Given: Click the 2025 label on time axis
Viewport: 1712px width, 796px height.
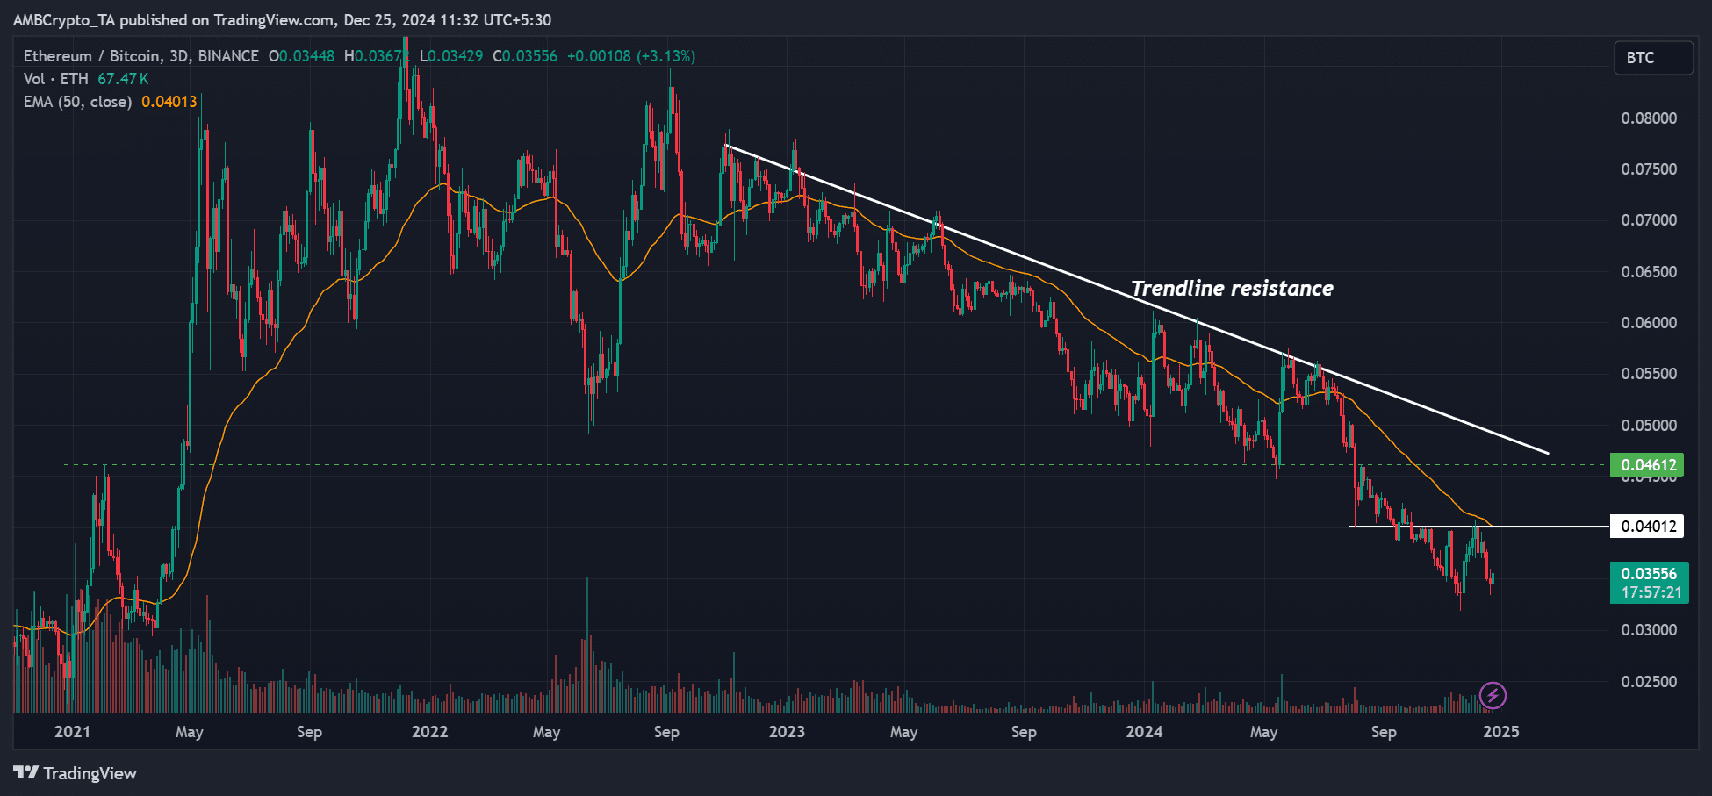Looking at the screenshot, I should 1501,732.
